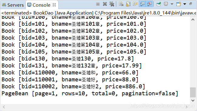197x111 pixels.
Task: Click the text pagination=false
Action: coord(148,93)
